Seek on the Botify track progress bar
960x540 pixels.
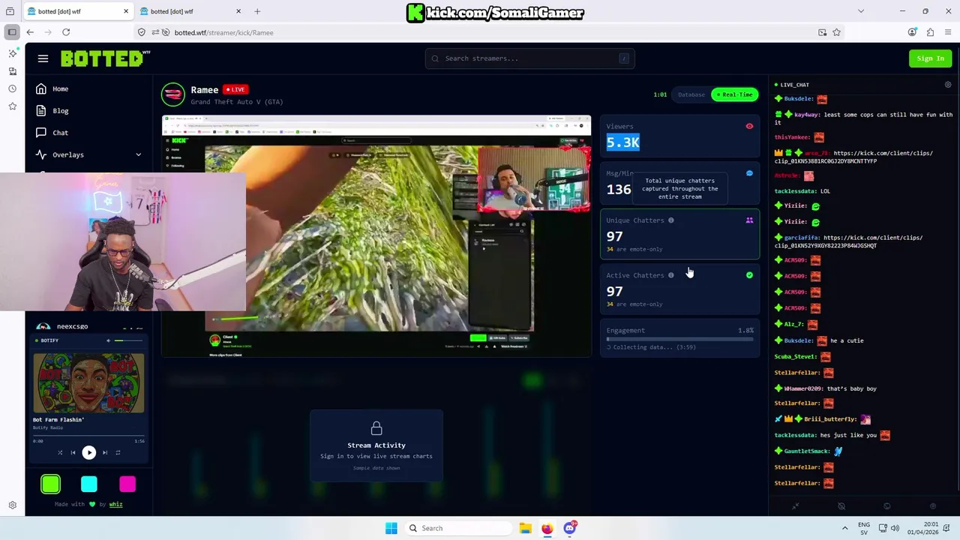pos(88,436)
